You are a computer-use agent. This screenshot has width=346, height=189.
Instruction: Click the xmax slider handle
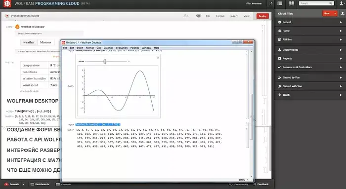click(105, 62)
